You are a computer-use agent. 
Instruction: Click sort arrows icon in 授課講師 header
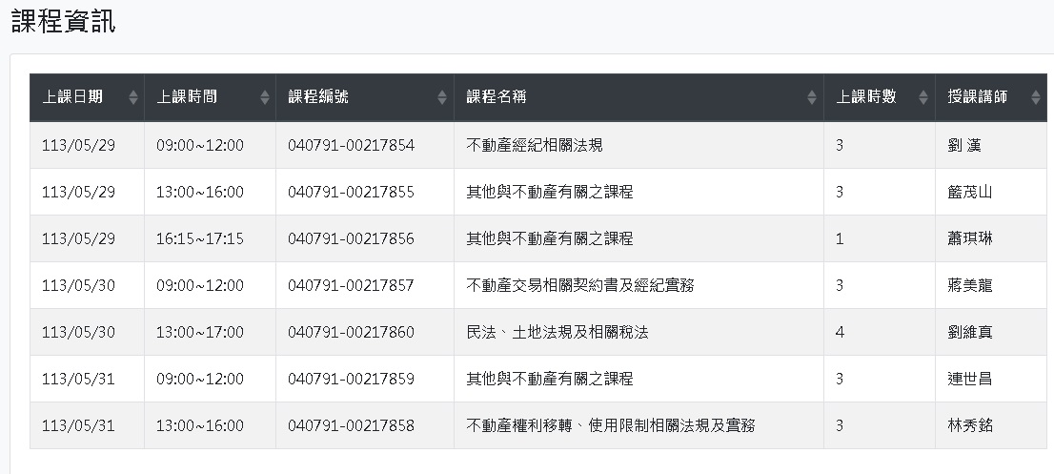pyautogui.click(x=1035, y=97)
